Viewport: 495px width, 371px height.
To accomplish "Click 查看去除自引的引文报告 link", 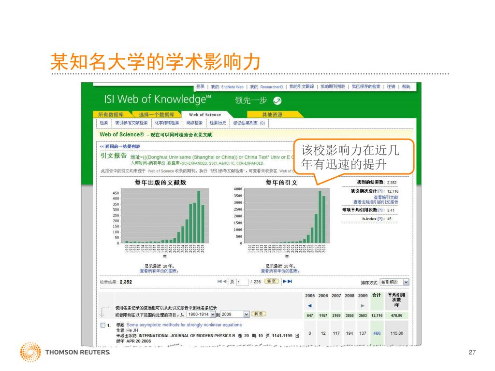I will (x=376, y=202).
